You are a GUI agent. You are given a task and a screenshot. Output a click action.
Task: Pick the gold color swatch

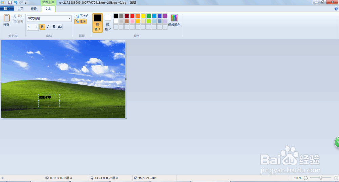(138, 21)
